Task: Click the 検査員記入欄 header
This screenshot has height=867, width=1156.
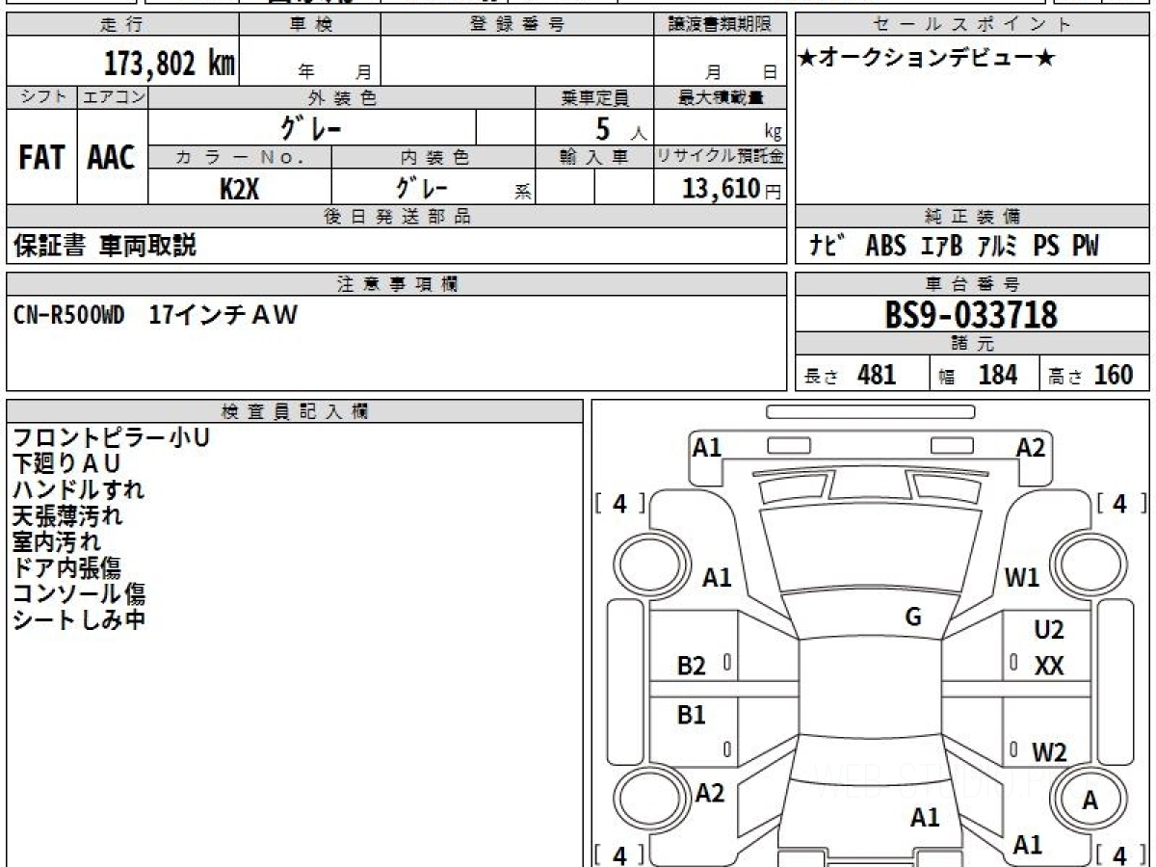Action: [295, 411]
